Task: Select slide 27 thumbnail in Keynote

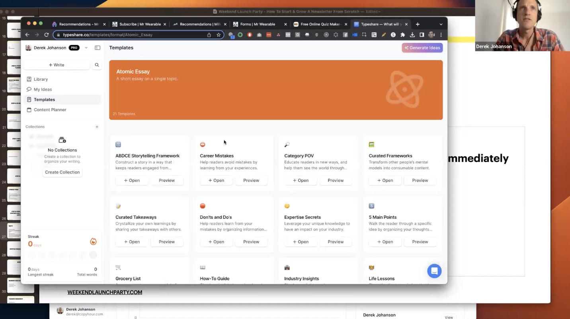Action: pyautogui.click(x=14, y=231)
